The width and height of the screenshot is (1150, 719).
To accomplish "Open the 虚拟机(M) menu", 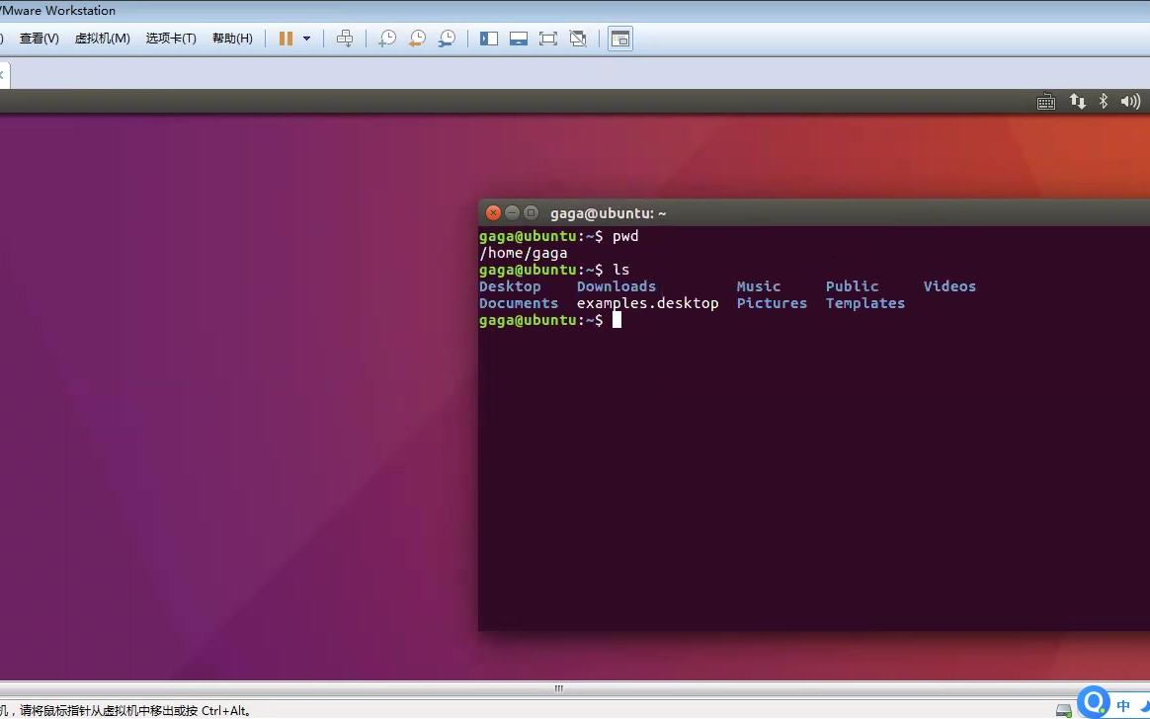I will pyautogui.click(x=102, y=38).
